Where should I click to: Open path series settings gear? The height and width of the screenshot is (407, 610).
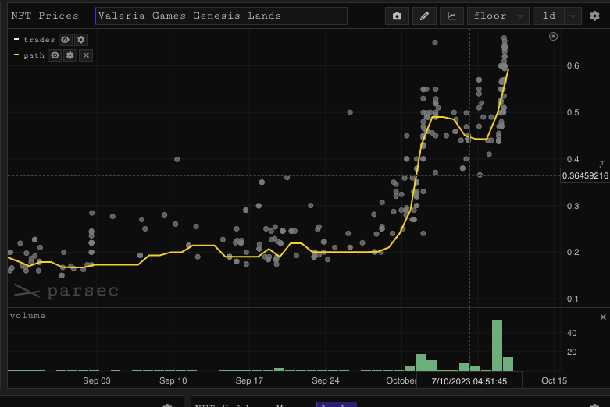(70, 55)
